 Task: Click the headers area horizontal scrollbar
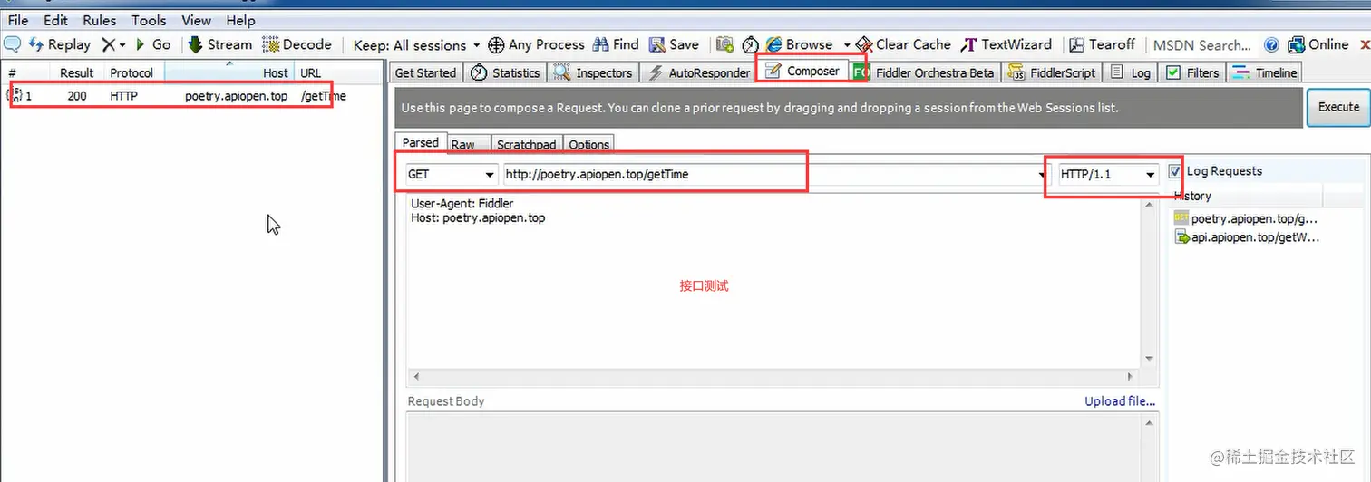tap(774, 376)
